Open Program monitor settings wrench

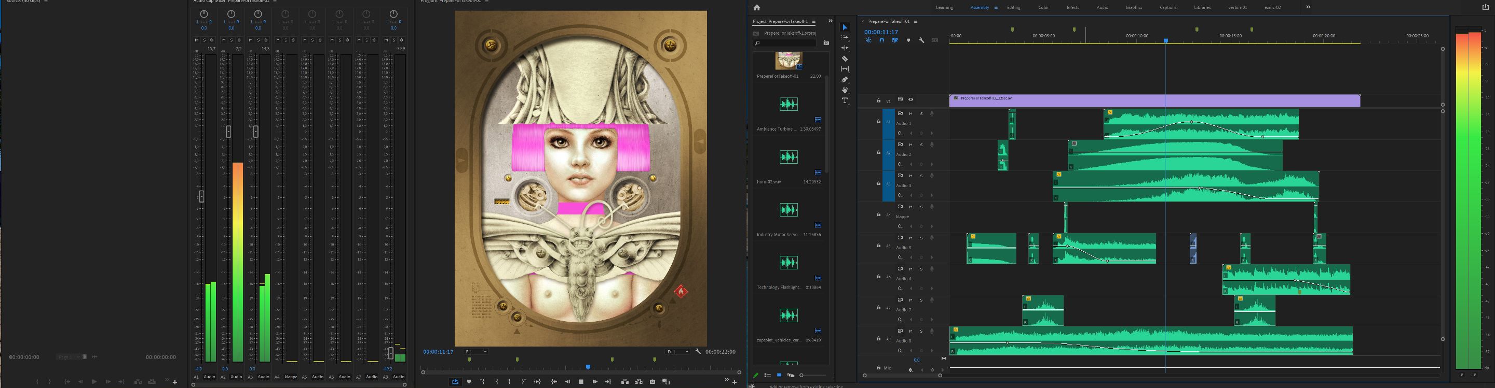click(698, 352)
